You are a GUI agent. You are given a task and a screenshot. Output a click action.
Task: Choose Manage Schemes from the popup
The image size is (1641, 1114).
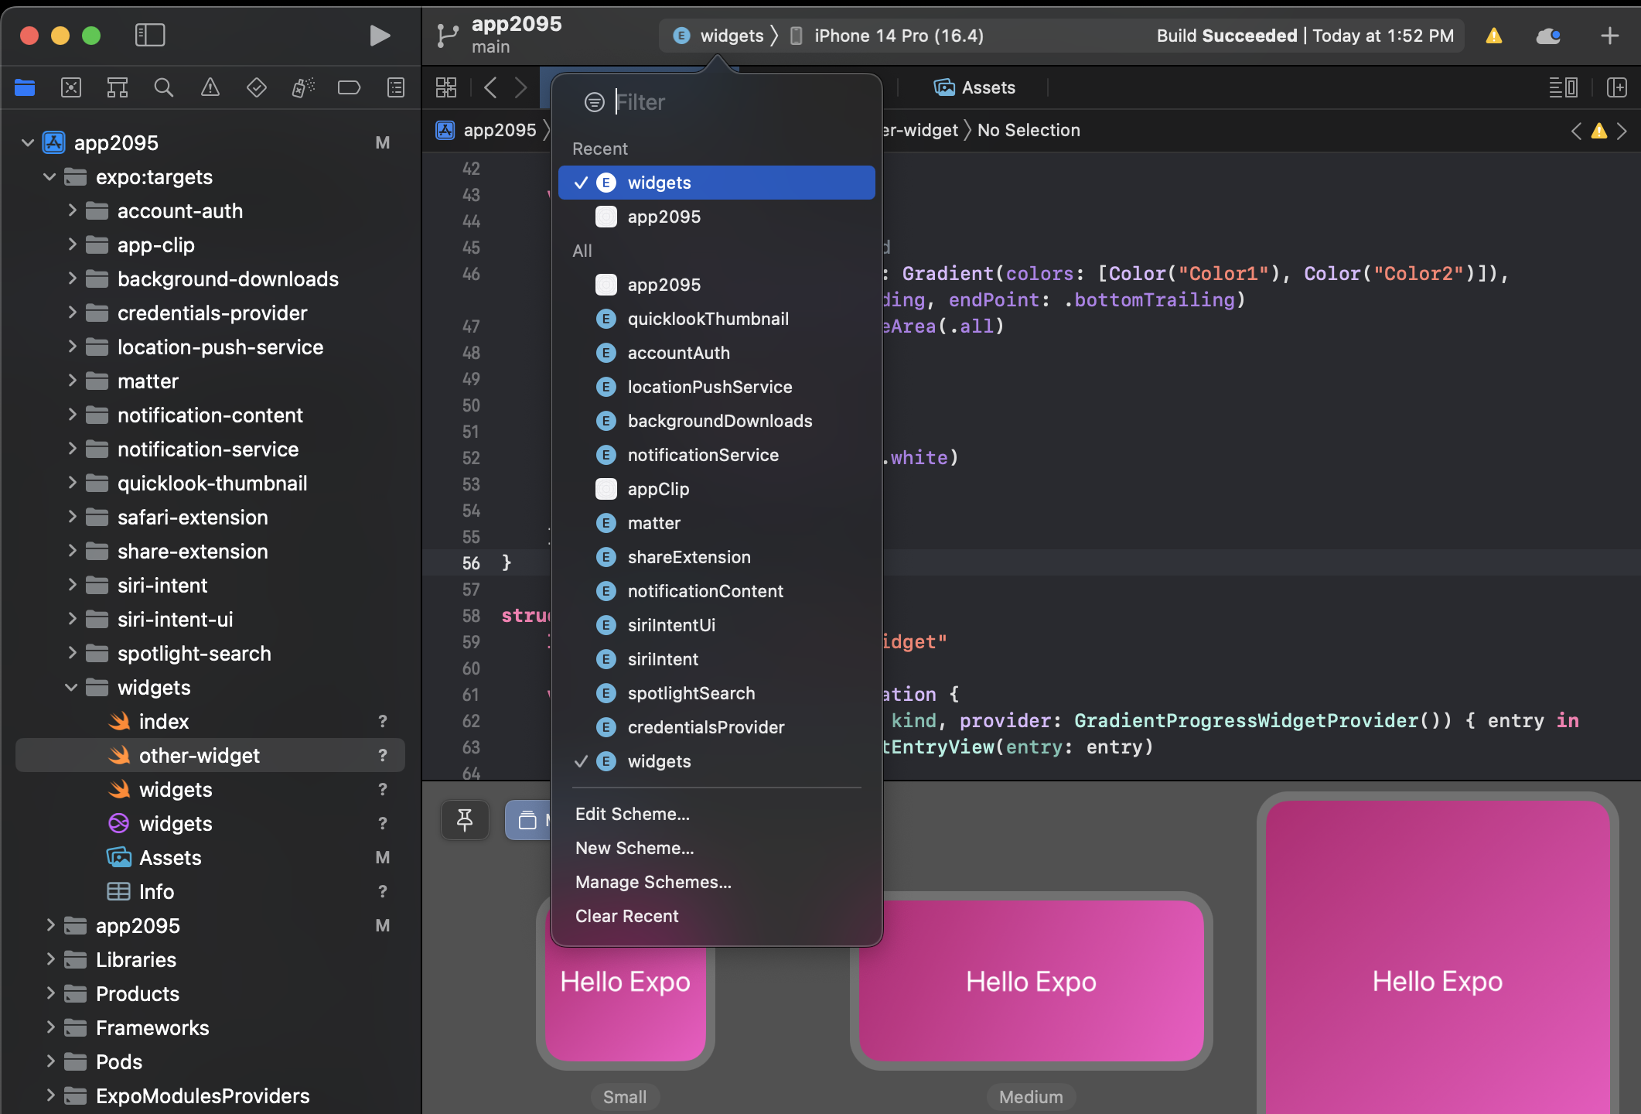coord(653,882)
